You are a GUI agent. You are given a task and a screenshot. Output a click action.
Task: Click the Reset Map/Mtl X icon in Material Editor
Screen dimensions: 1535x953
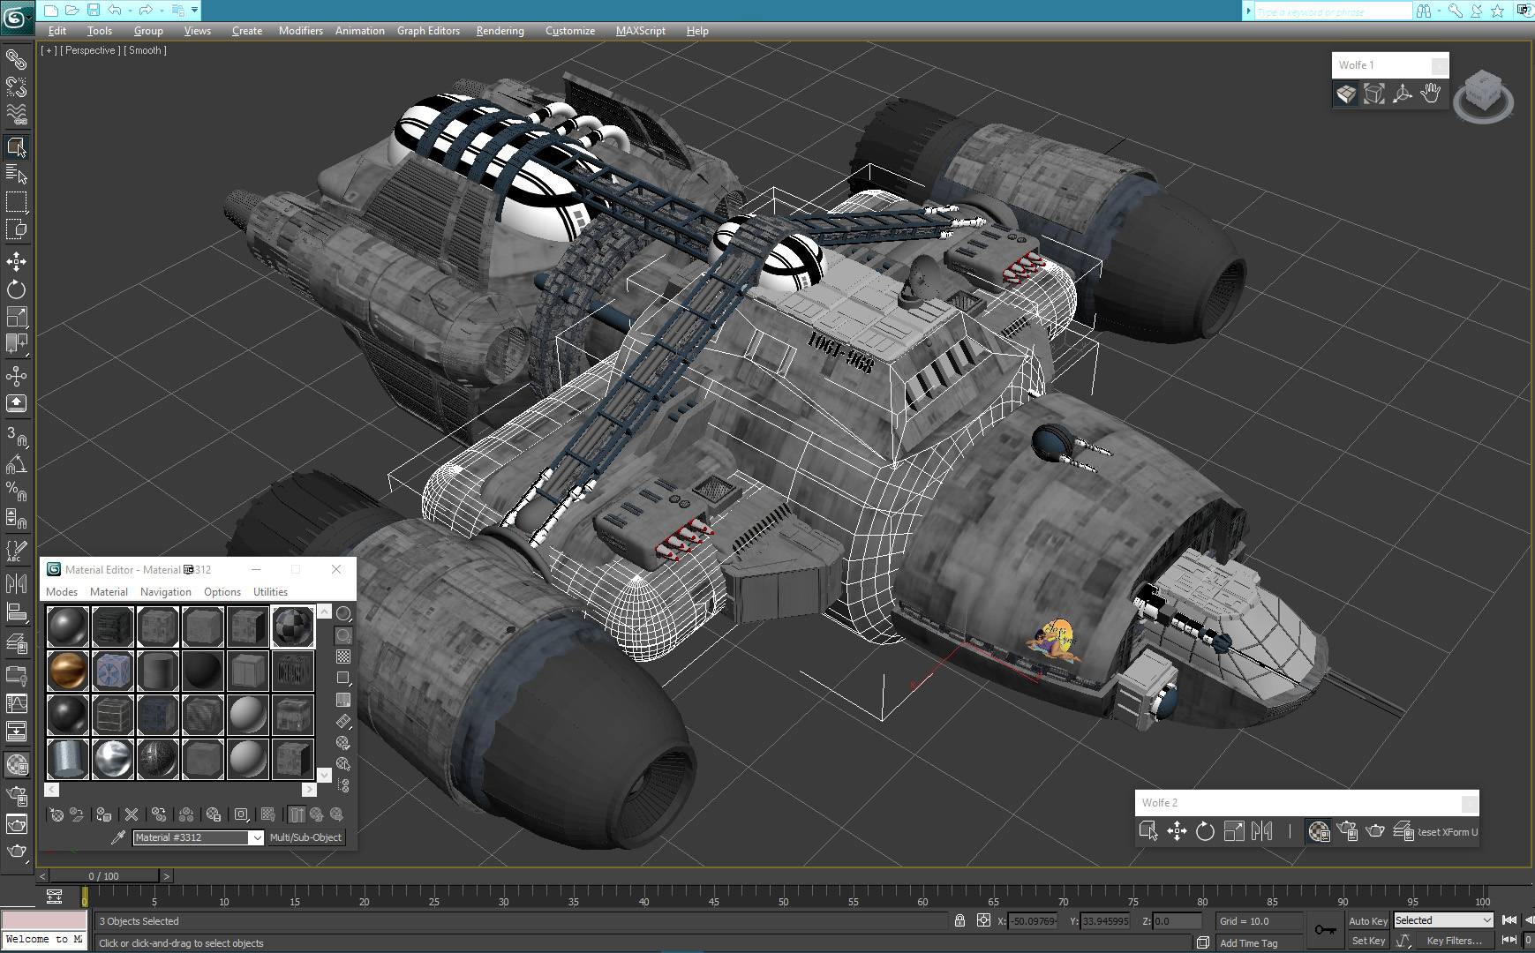click(132, 814)
